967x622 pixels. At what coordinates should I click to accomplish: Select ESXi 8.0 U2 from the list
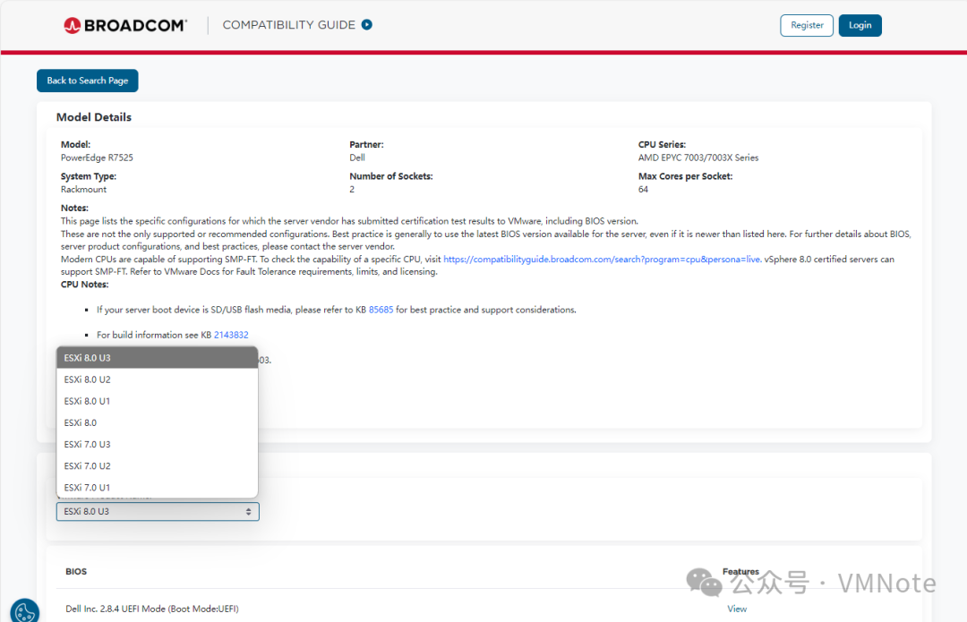point(158,379)
